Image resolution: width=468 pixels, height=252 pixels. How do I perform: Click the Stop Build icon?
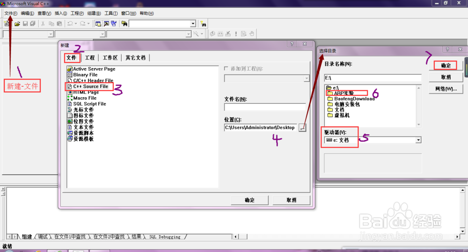pos(228,34)
